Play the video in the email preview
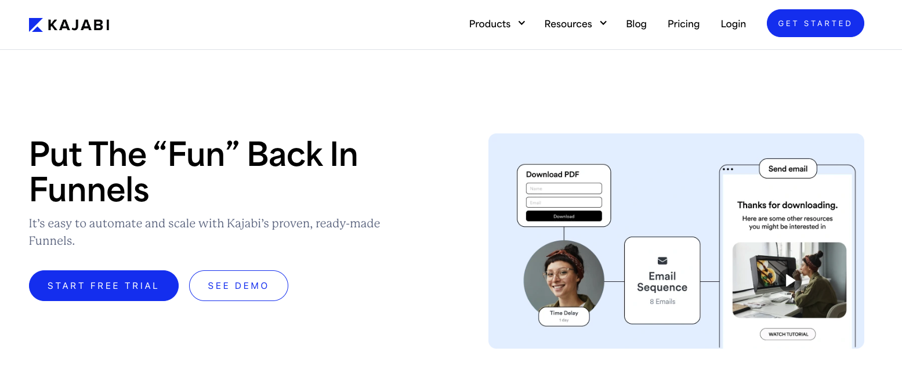This screenshot has width=902, height=384. coord(789,281)
